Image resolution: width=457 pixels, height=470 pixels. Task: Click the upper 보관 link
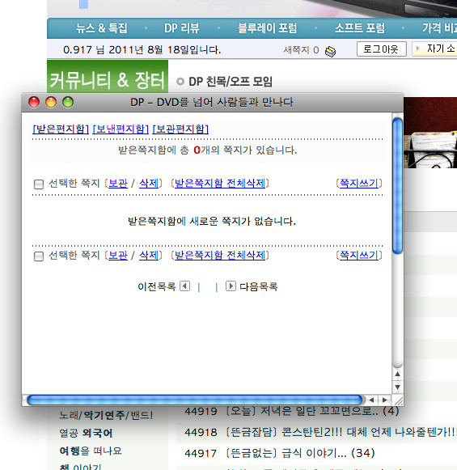118,183
